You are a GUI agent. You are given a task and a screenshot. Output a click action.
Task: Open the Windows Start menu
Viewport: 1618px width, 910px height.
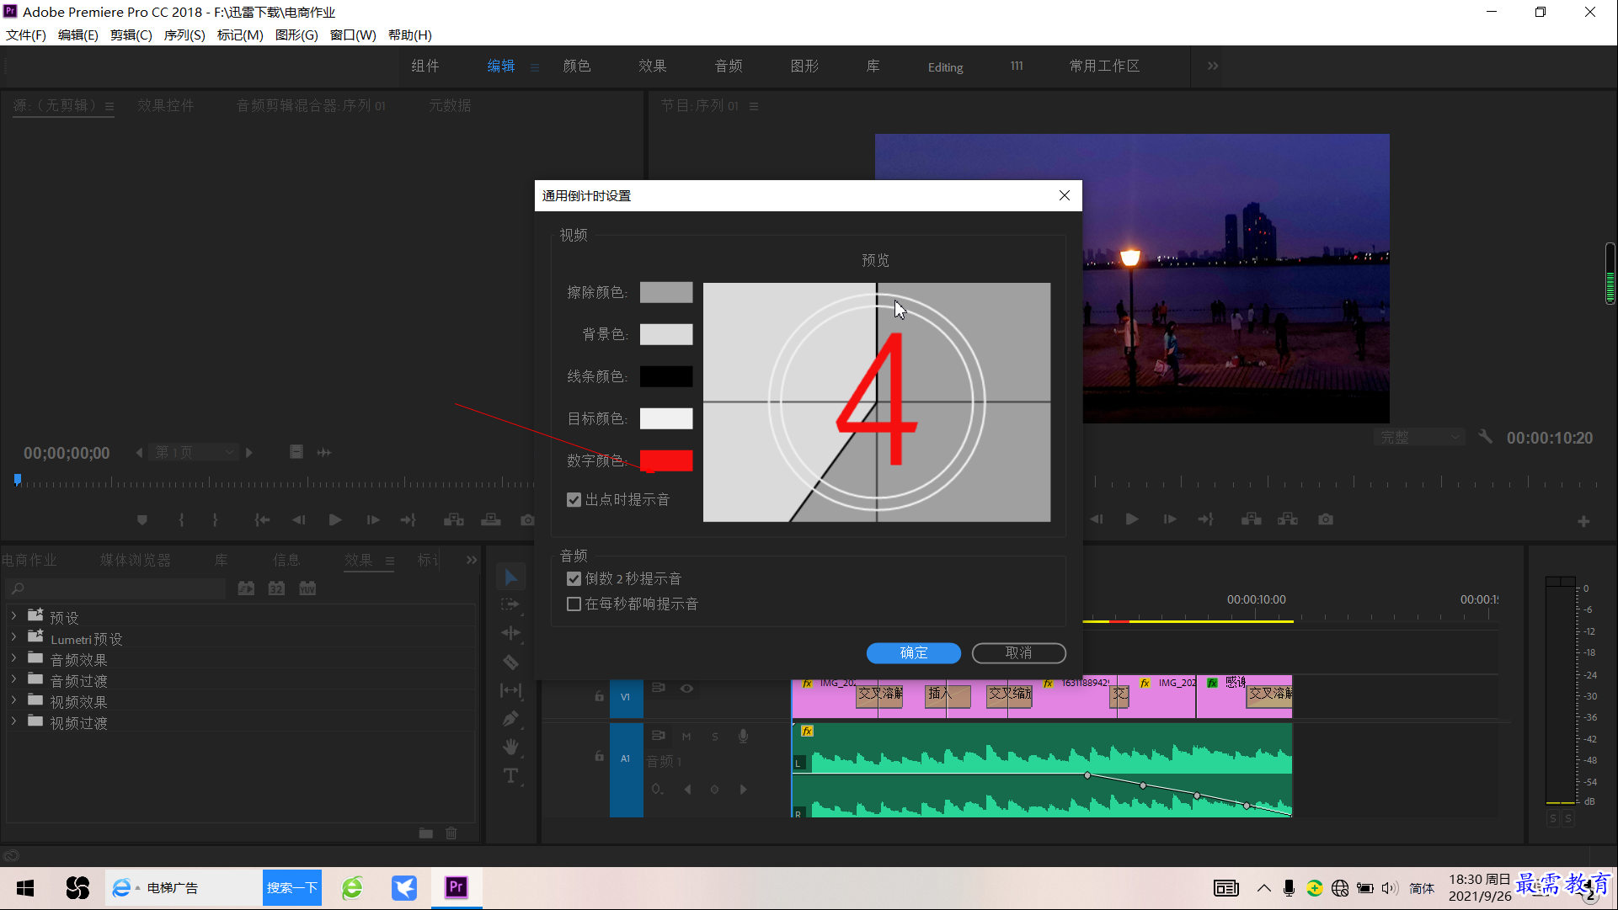(x=25, y=887)
